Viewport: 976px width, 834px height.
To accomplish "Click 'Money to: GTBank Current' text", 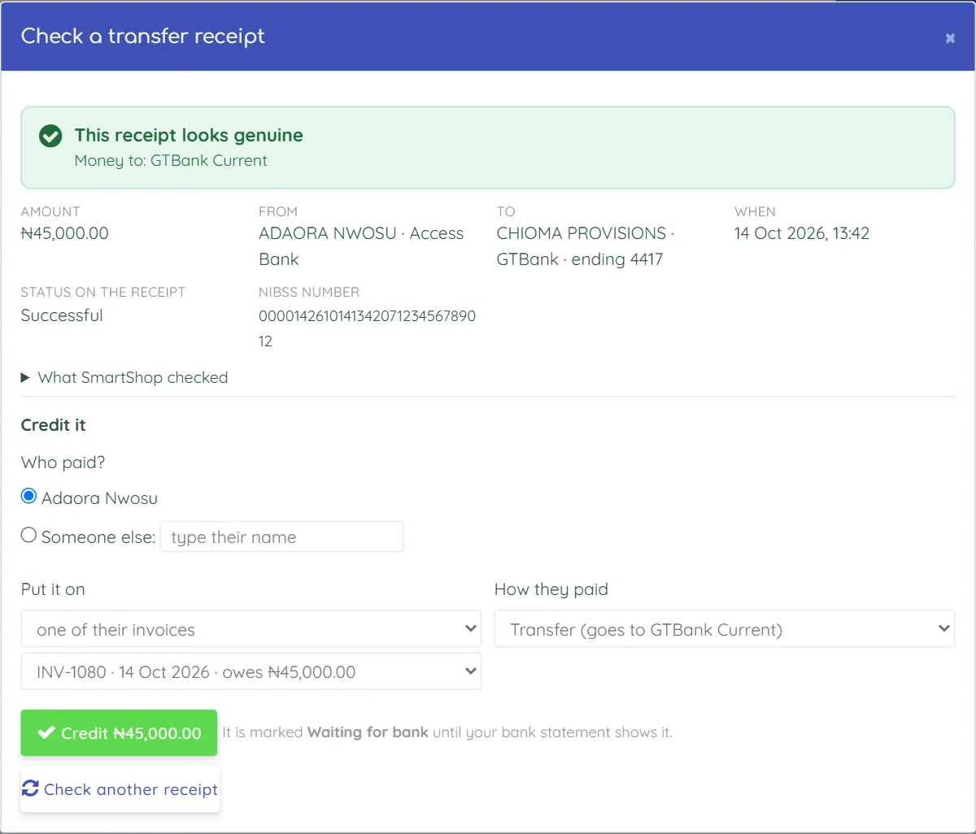I will [171, 160].
